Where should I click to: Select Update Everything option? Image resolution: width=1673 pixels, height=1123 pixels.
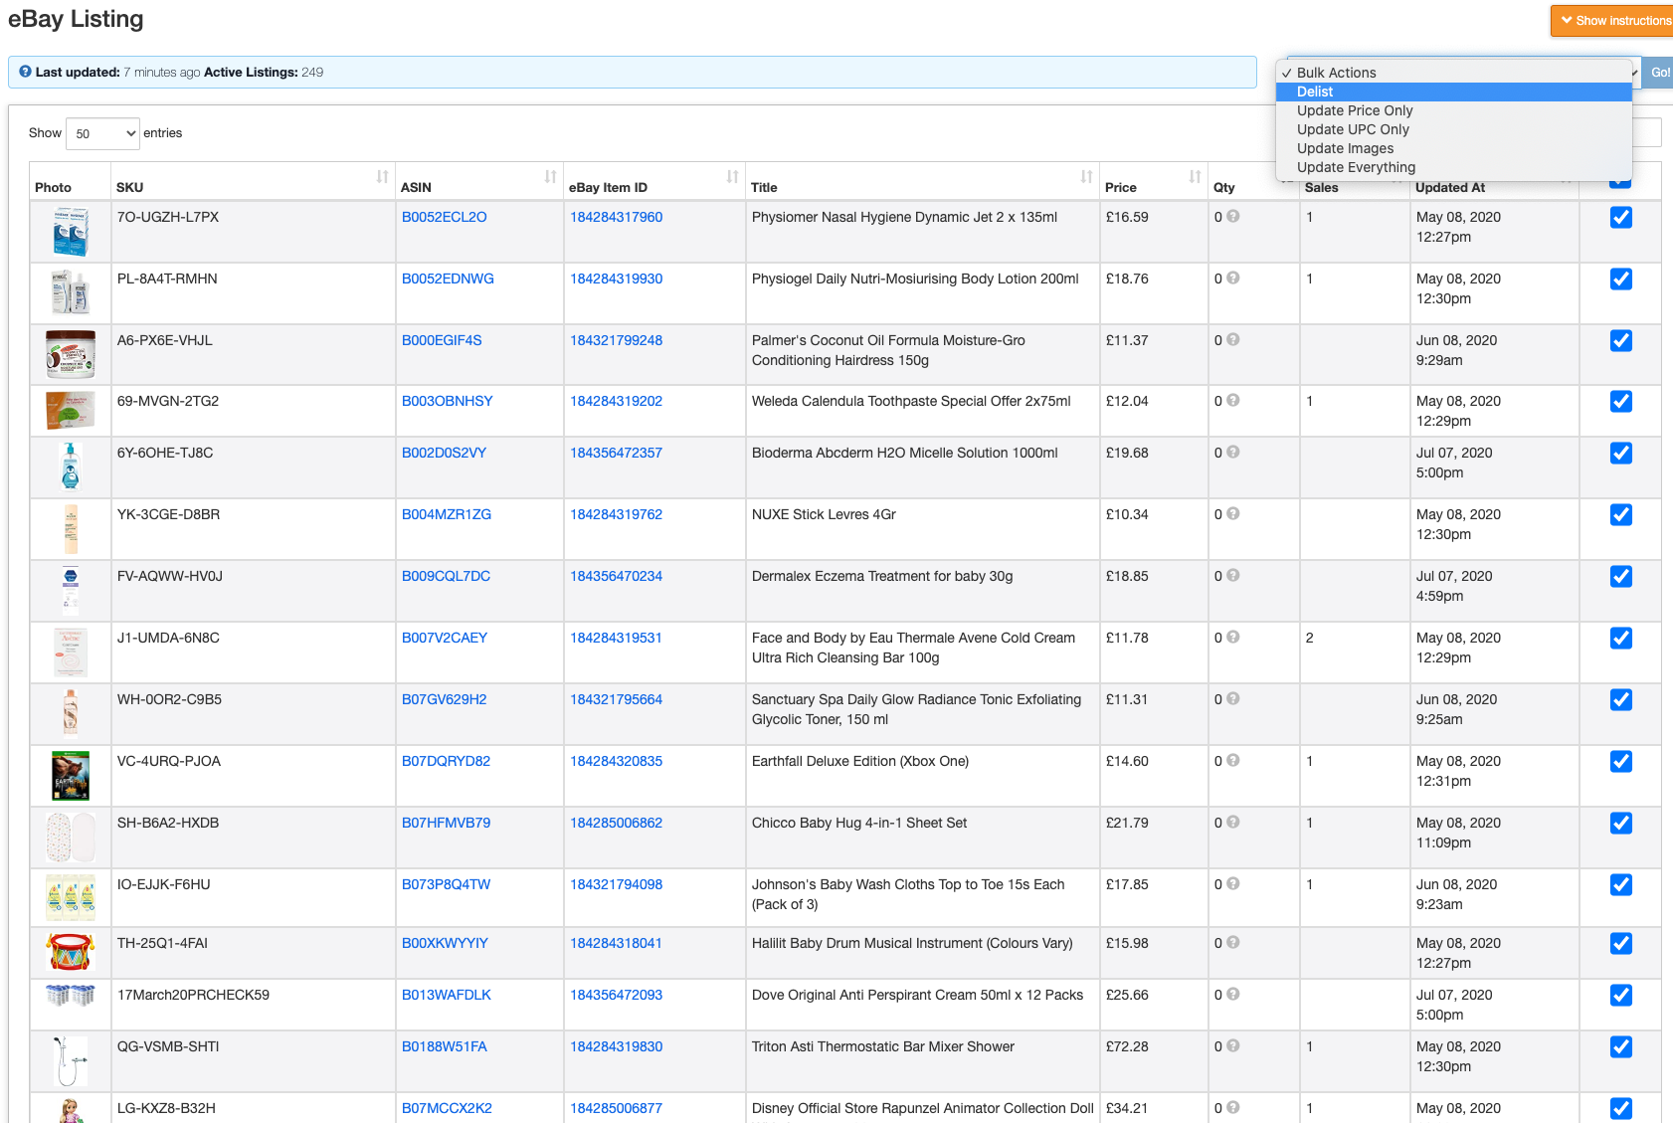coord(1454,167)
